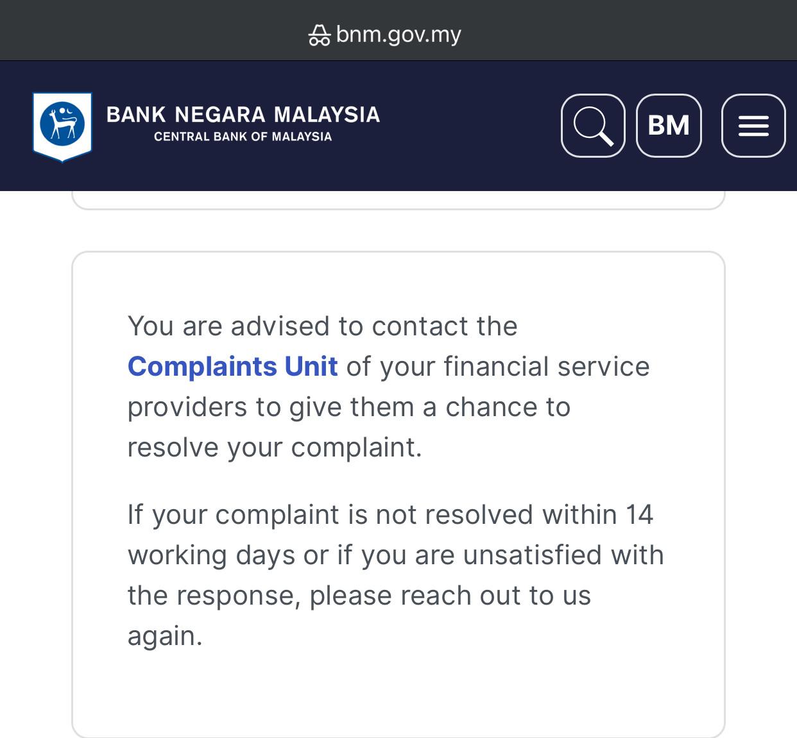Click the BANK NEGARA MALAYSIA header title
Screen dimensions: 797x738
[243, 115]
